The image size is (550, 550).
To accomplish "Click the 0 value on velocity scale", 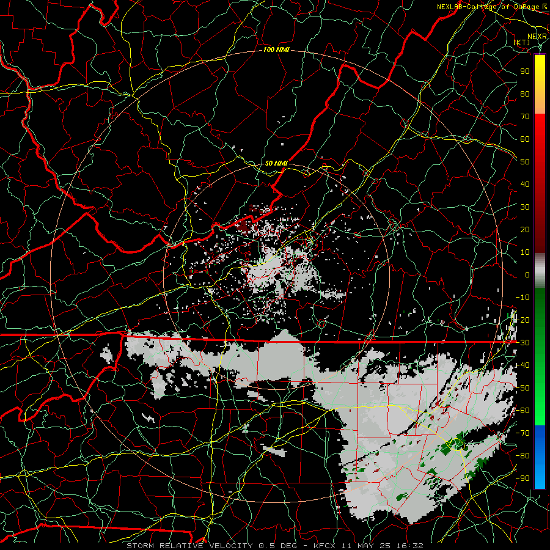I will pyautogui.click(x=527, y=274).
